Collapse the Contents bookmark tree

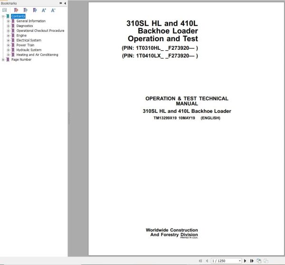click(x=3, y=16)
